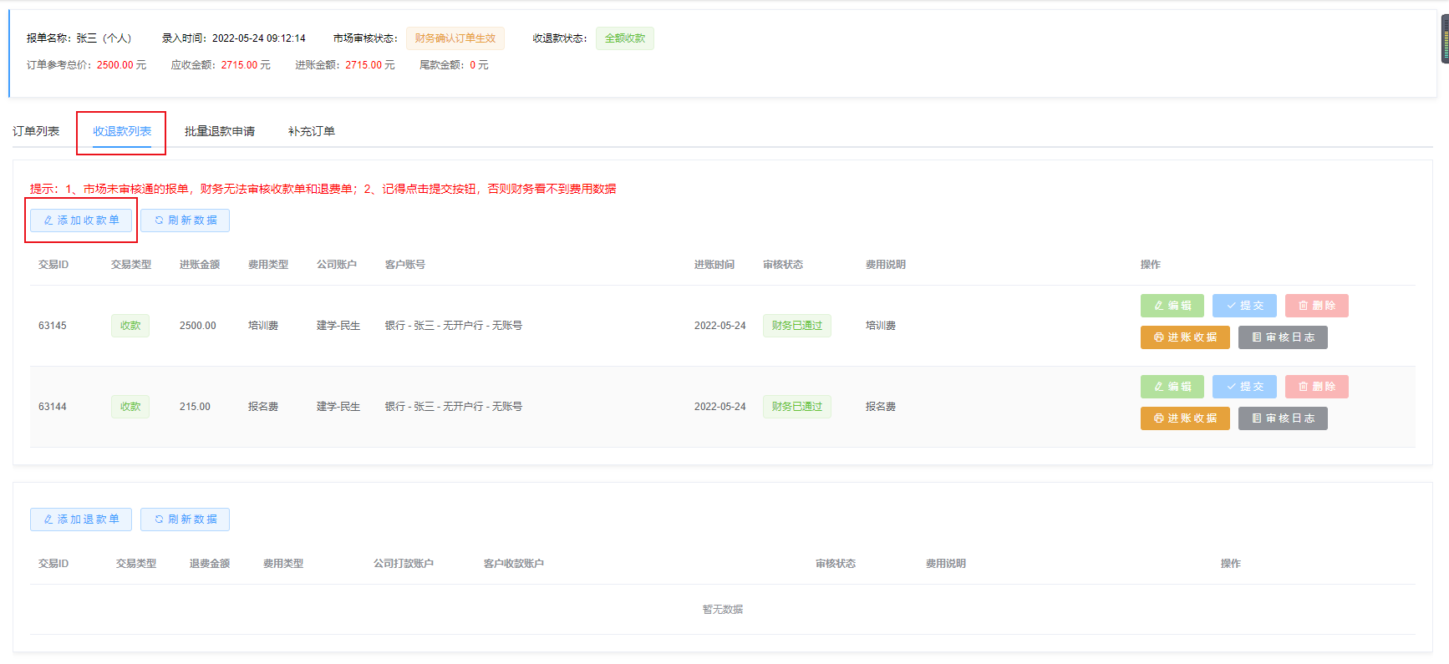Submit transaction 63144 record
This screenshot has height=664, width=1449.
(x=1243, y=387)
